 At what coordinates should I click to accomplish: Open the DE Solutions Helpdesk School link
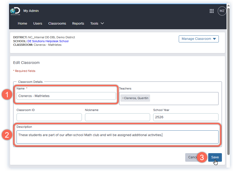[48, 41]
